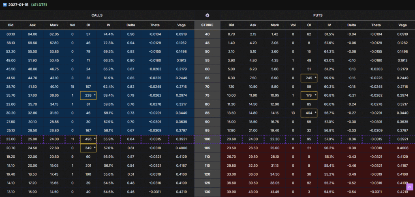Click the purple scroll-to-top arrow button

409,187
